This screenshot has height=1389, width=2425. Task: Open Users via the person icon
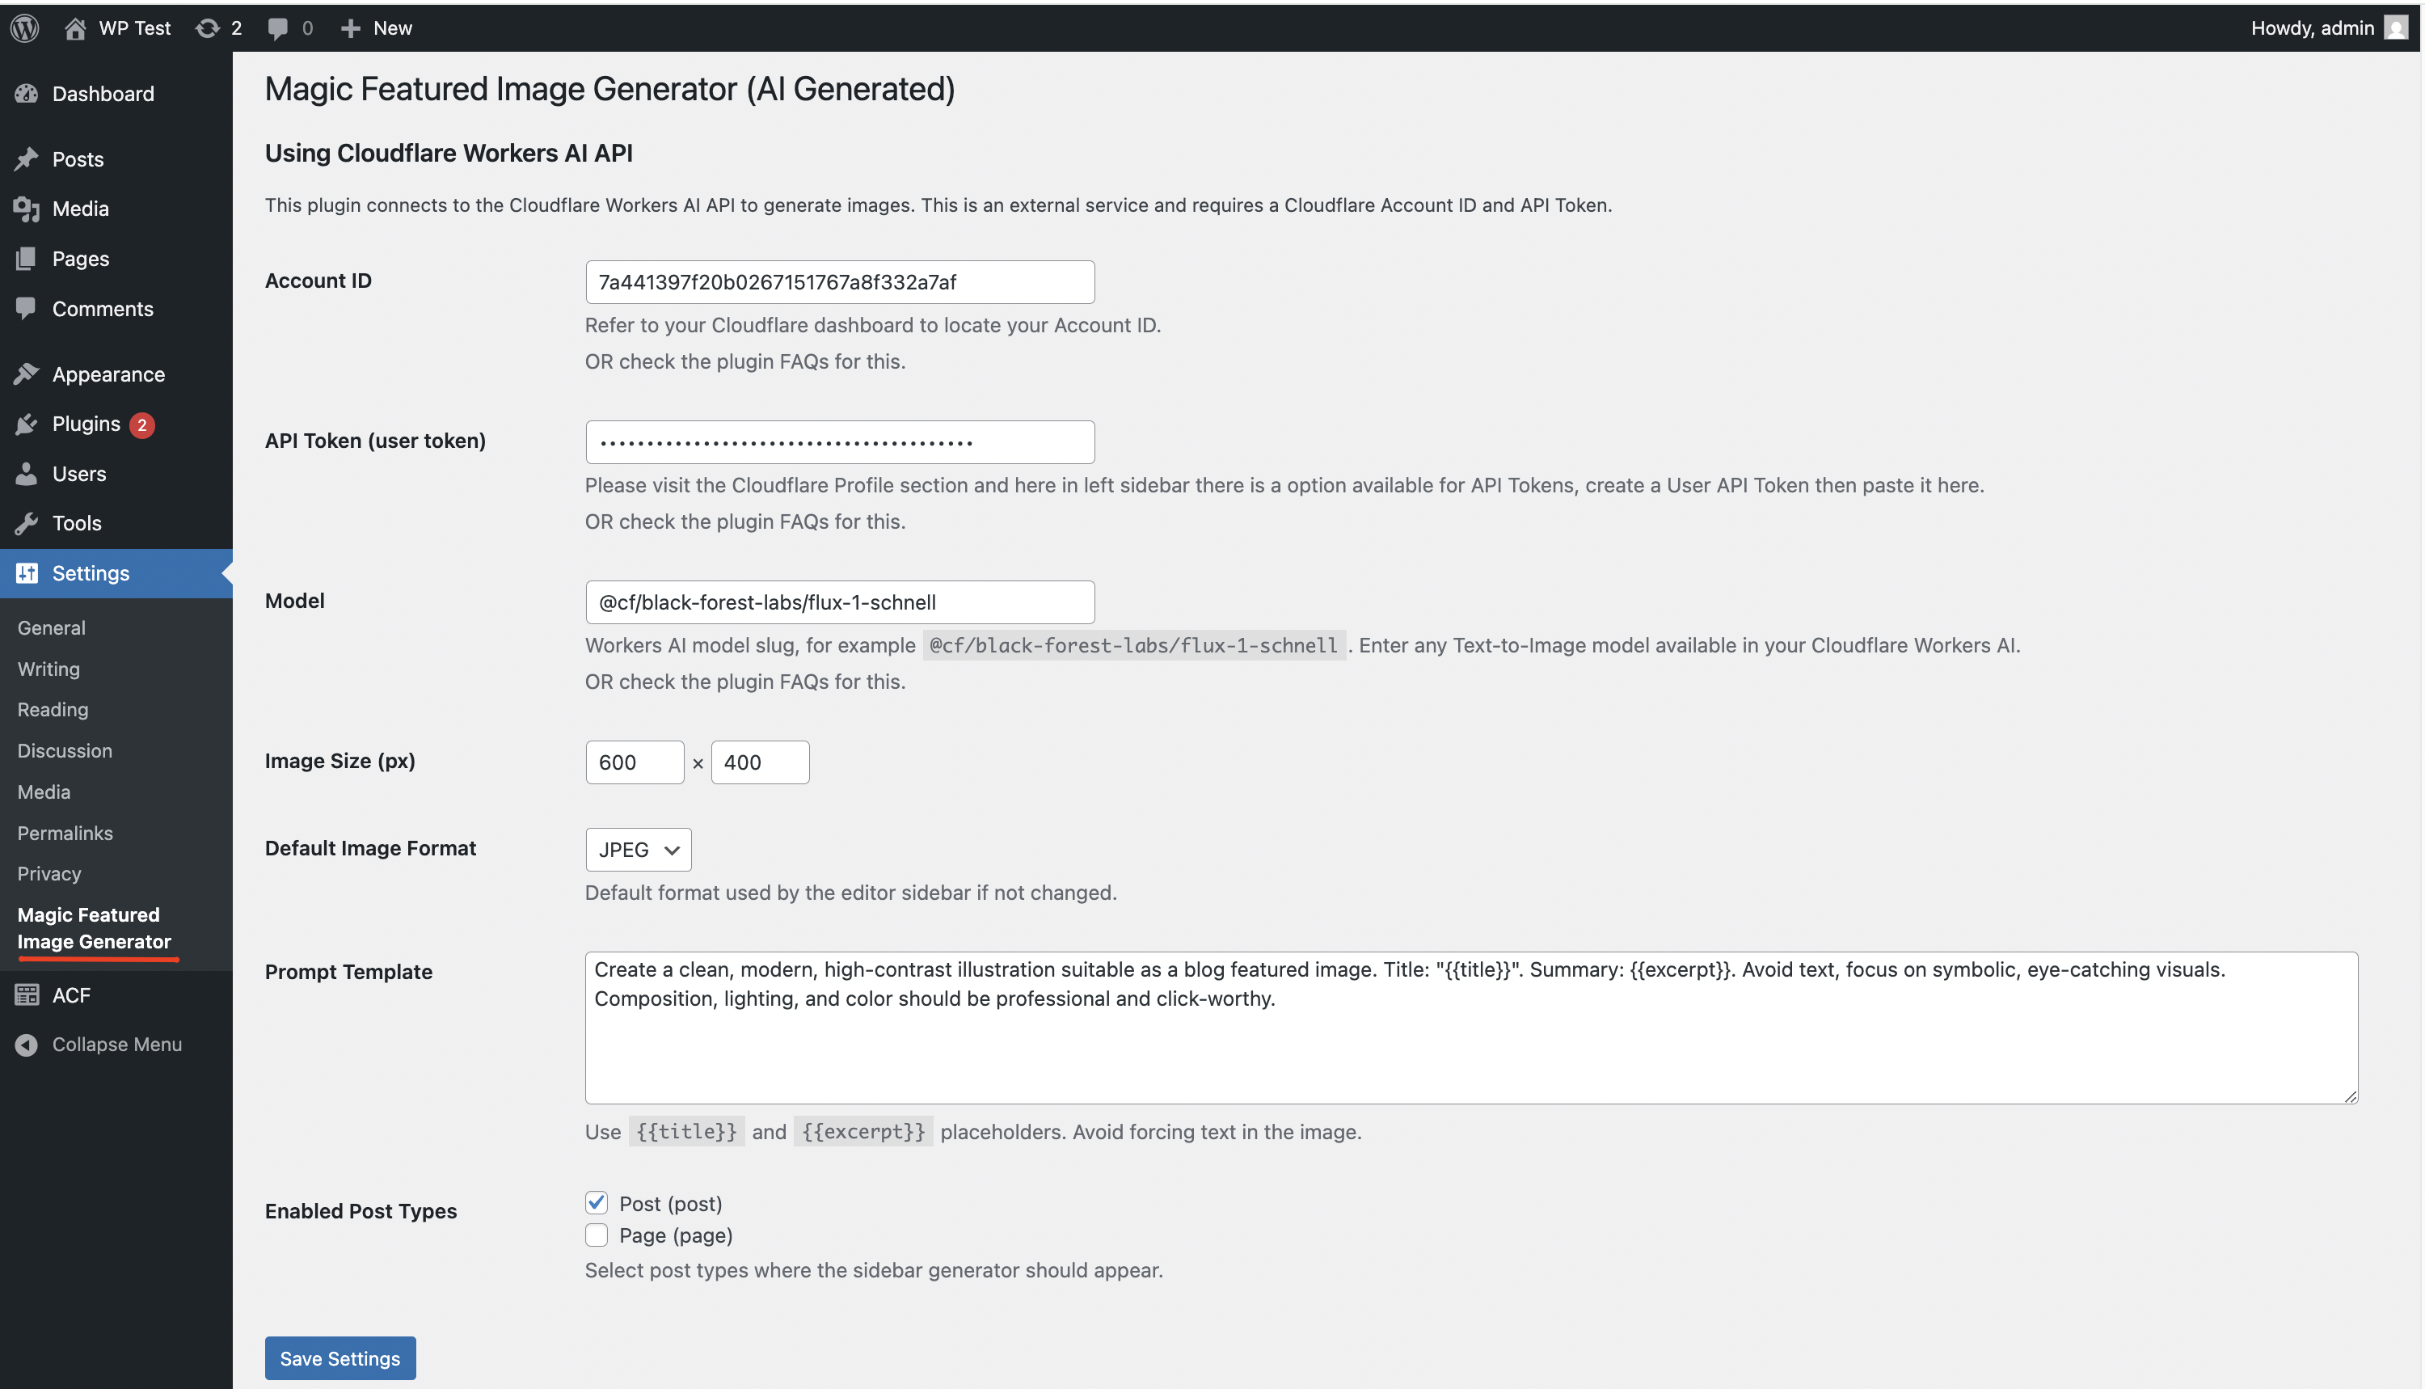(x=27, y=473)
